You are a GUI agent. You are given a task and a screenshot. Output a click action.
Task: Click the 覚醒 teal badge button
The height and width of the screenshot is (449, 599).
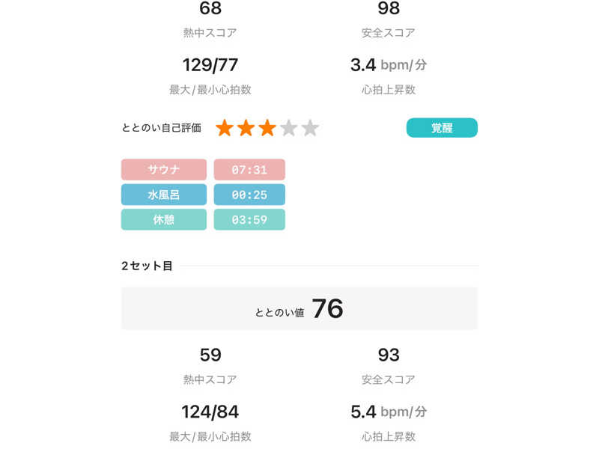(x=442, y=128)
